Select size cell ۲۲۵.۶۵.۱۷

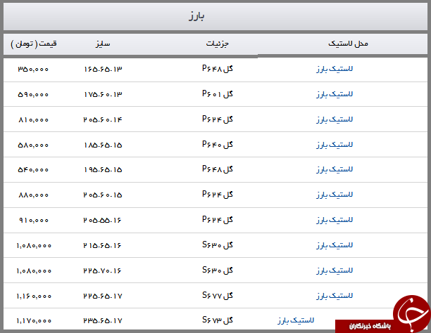pyautogui.click(x=103, y=296)
